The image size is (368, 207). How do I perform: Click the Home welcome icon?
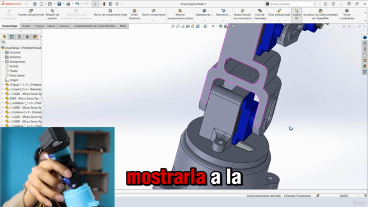[x=34, y=4]
